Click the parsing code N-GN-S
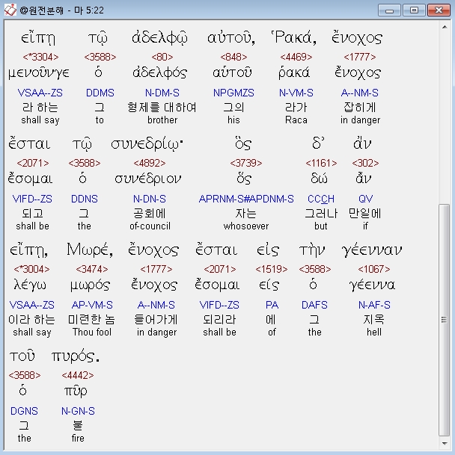Image resolution: width=455 pixels, height=455 pixels. point(78,411)
